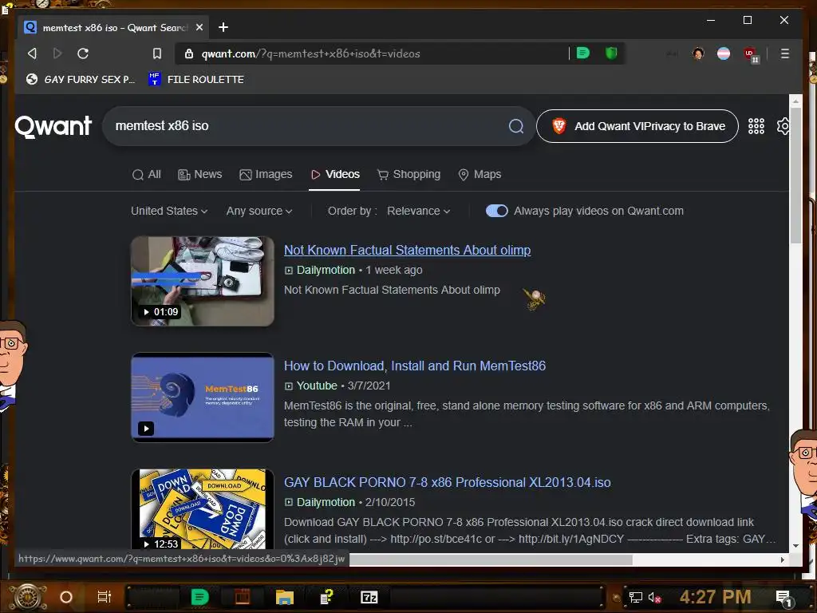Click the Qwant logo
The image size is (817, 613).
pos(53,126)
